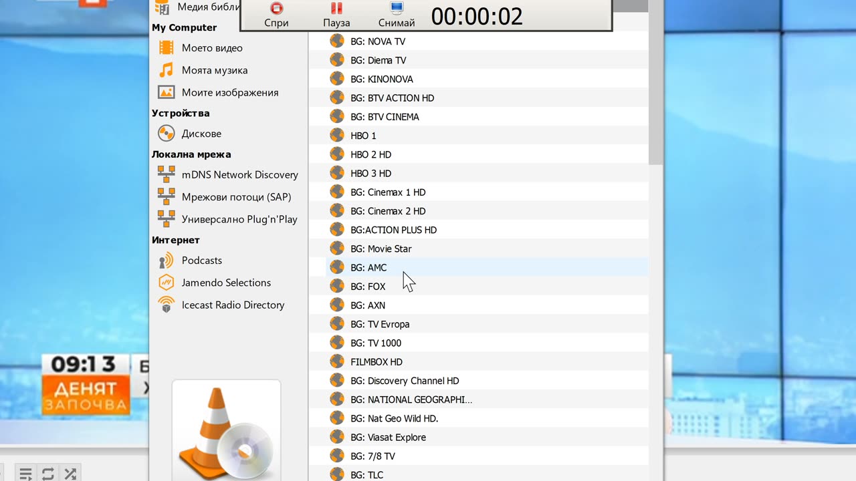Open the Jamendo Selections icon
This screenshot has width=856, height=481.
pos(166,283)
